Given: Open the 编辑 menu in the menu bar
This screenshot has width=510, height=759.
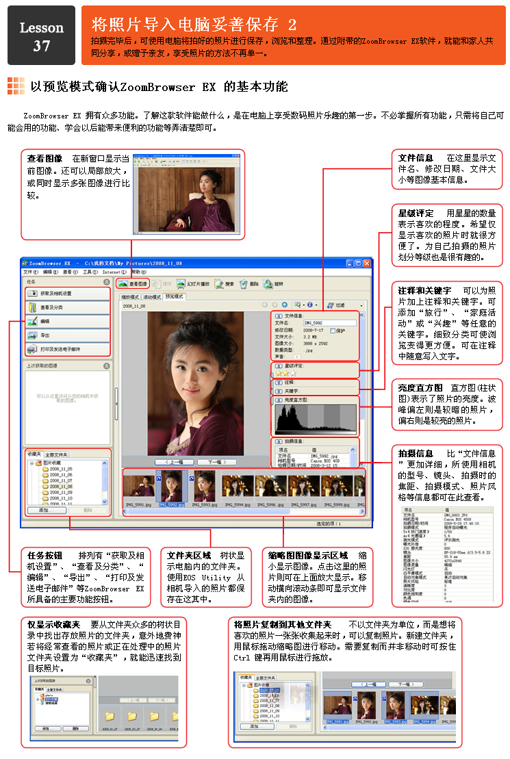Looking at the screenshot, I should pos(51,272).
